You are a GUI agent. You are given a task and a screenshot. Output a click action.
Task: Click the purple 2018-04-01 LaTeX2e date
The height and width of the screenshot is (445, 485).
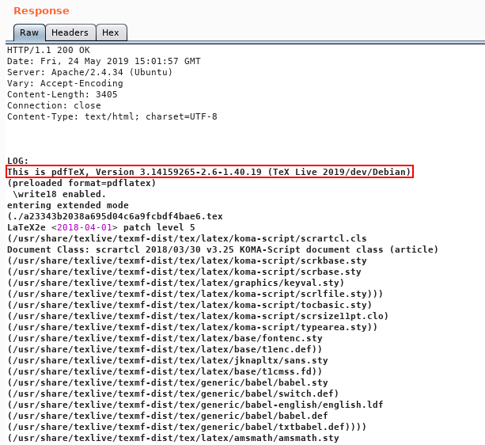click(x=81, y=227)
